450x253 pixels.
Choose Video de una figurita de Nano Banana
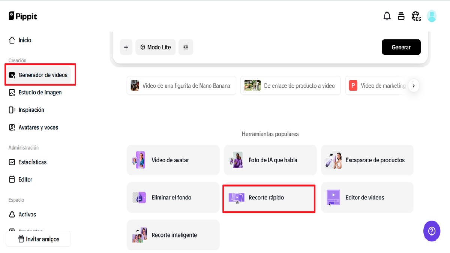point(181,86)
